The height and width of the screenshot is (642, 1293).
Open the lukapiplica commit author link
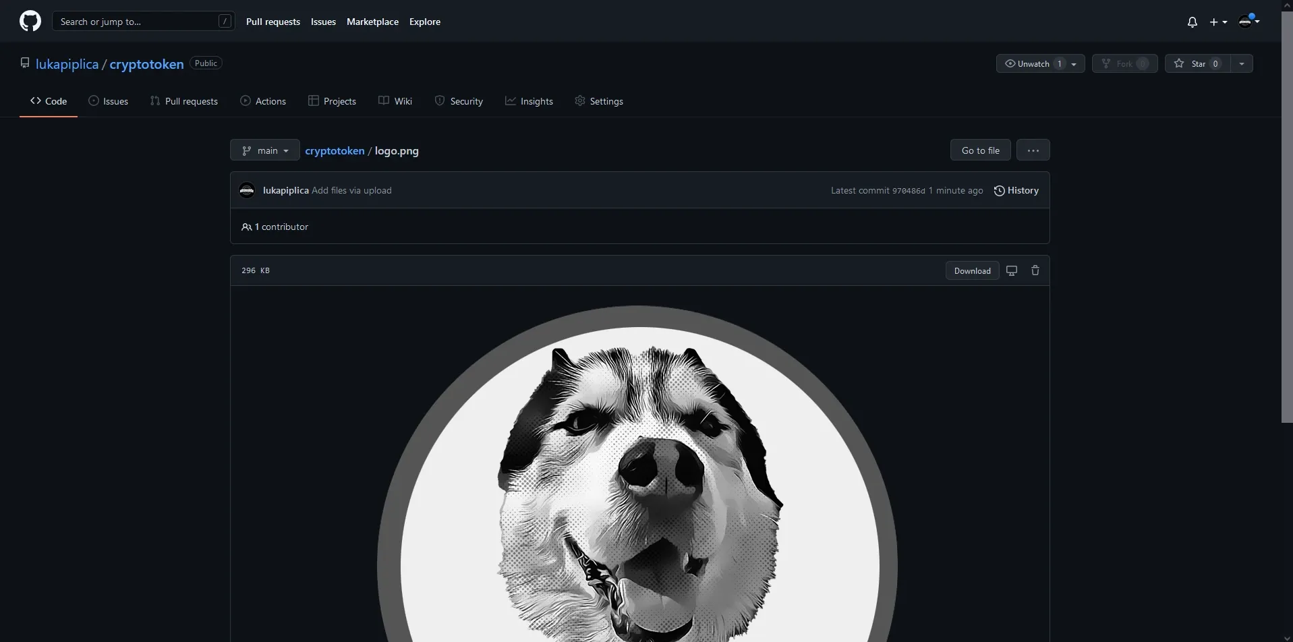point(286,190)
